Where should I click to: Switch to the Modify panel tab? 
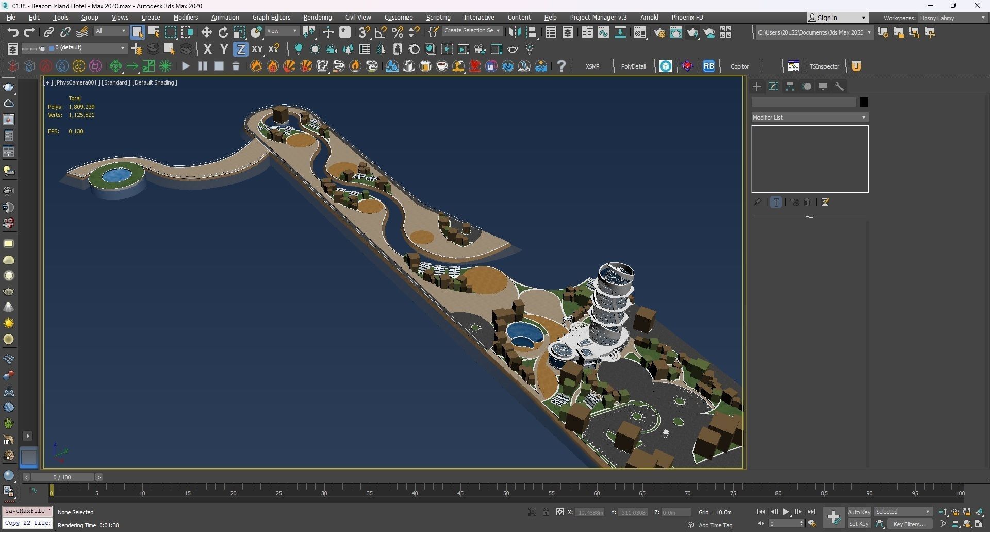point(773,87)
